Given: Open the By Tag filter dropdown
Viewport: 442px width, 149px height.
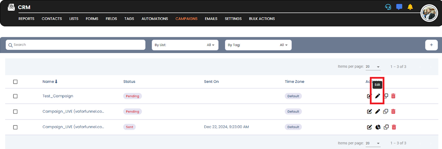Looking at the screenshot, I should (x=258, y=45).
